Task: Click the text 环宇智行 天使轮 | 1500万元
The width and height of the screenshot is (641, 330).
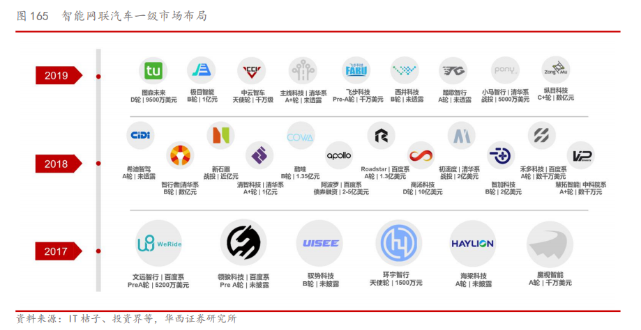Action: (x=396, y=279)
